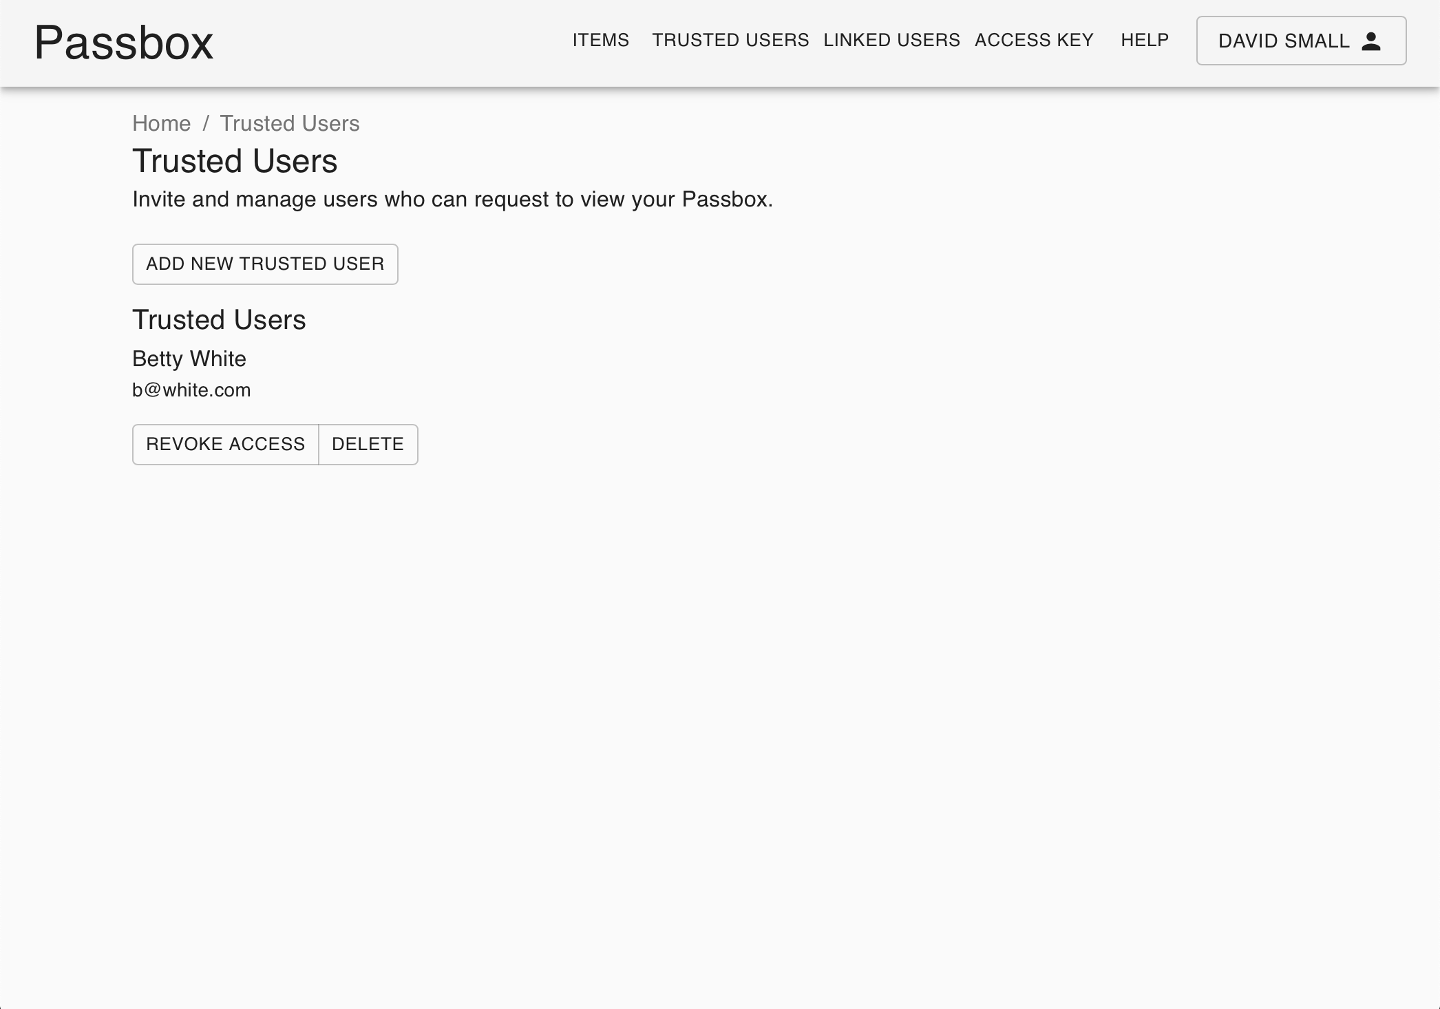The height and width of the screenshot is (1009, 1440).
Task: Click the Trusted Users list subheading
Action: 219,320
